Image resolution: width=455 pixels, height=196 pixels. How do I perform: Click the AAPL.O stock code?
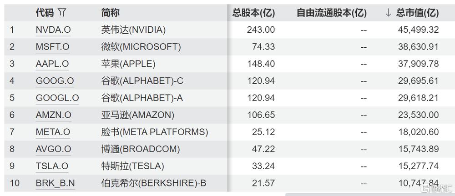(52, 64)
